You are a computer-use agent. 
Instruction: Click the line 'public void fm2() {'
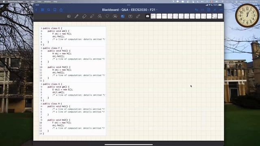point(59,67)
